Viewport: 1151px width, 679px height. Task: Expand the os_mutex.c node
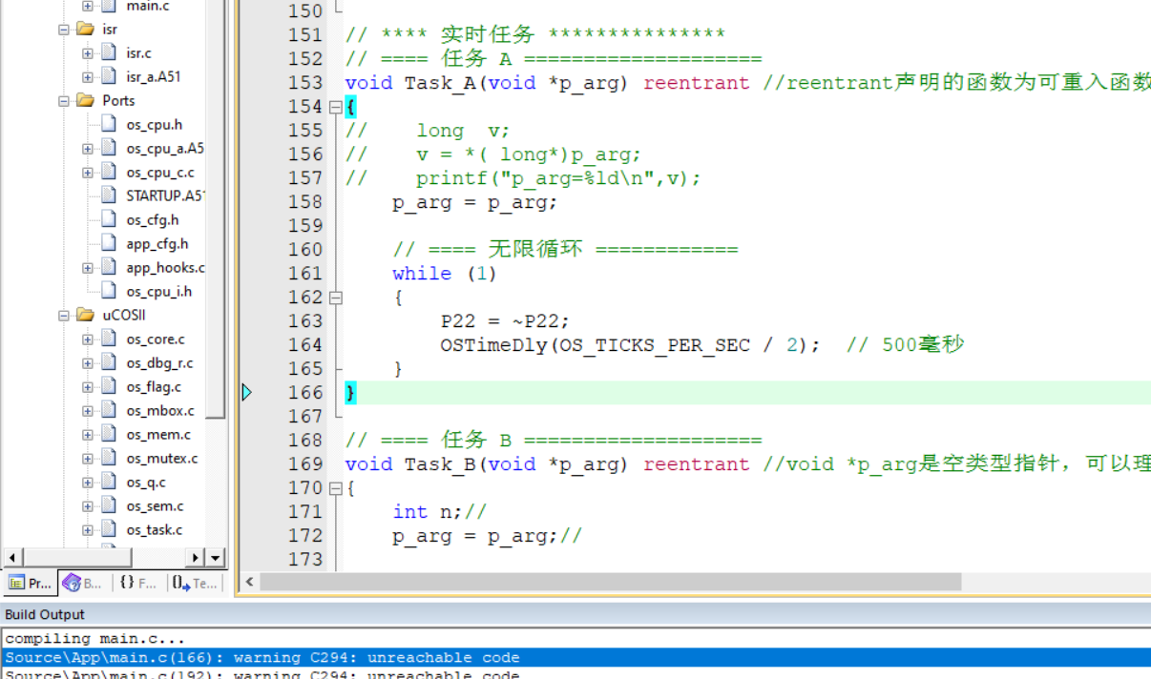(88, 459)
